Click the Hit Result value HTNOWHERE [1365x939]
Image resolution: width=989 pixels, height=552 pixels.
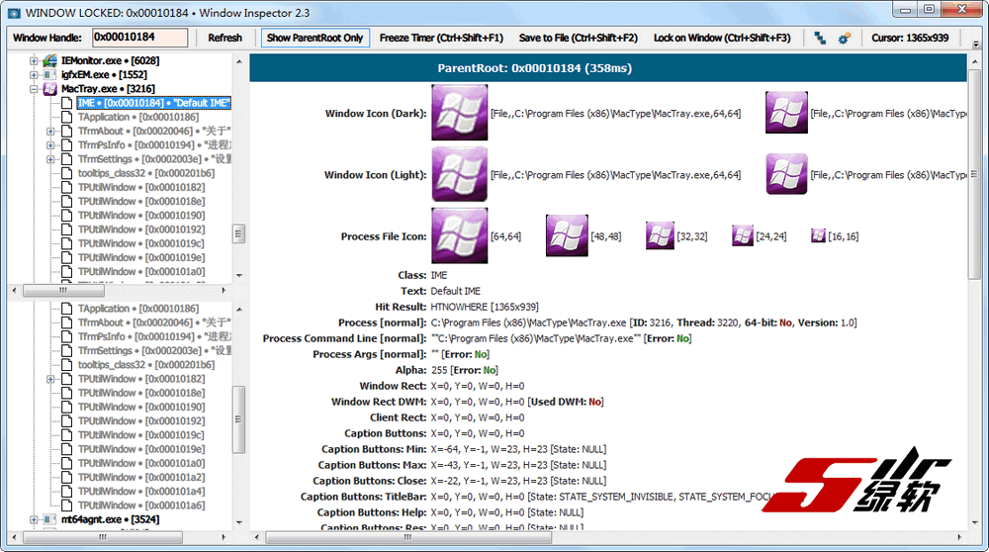[x=485, y=307]
